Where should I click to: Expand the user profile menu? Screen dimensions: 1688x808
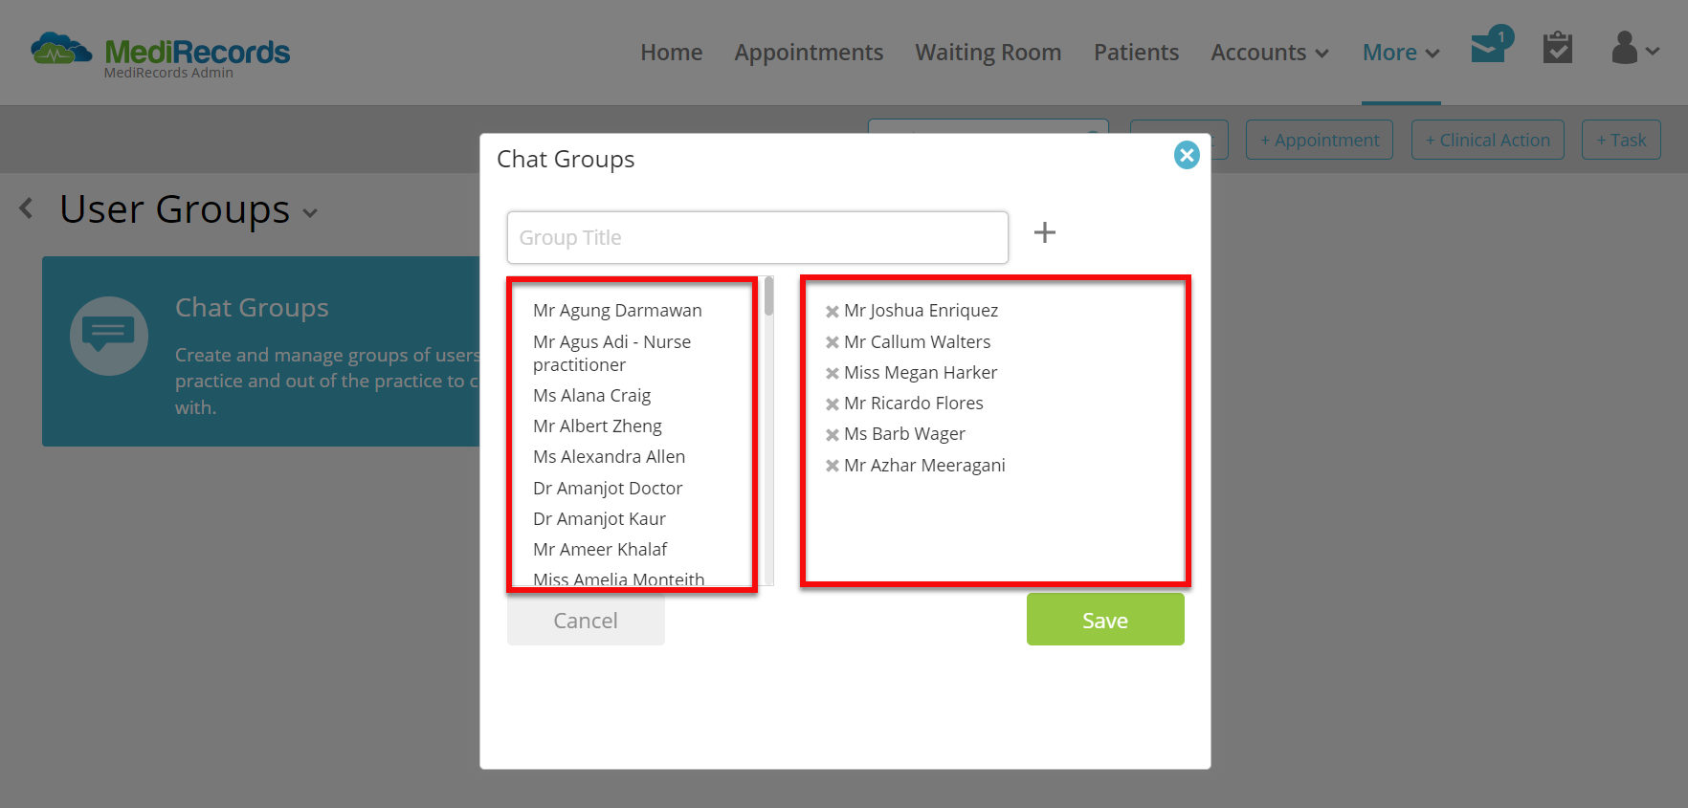click(x=1635, y=48)
